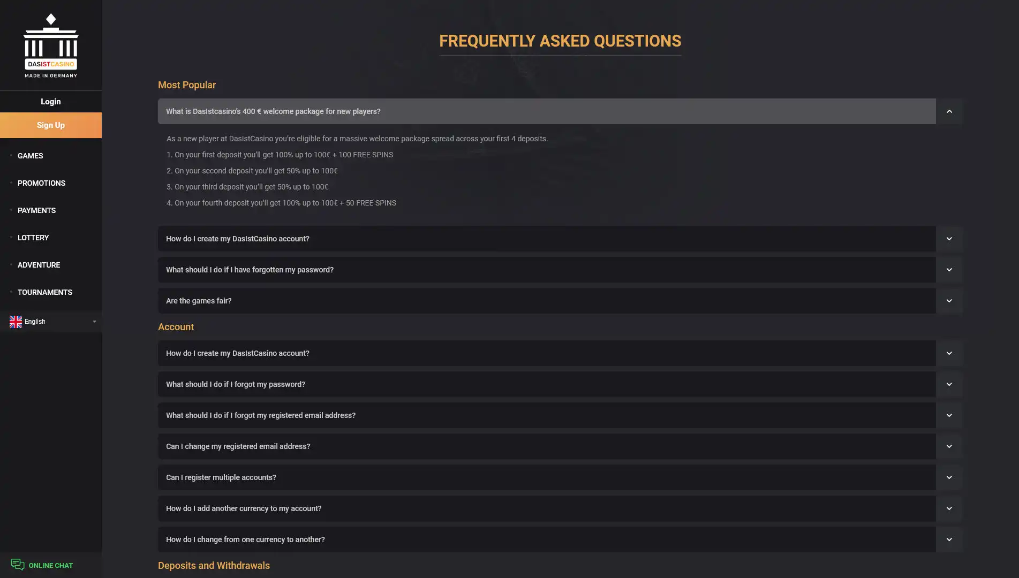This screenshot has height=578, width=1019.
Task: Click chevron beside "Can I register multiple accounts?"
Action: (x=949, y=477)
